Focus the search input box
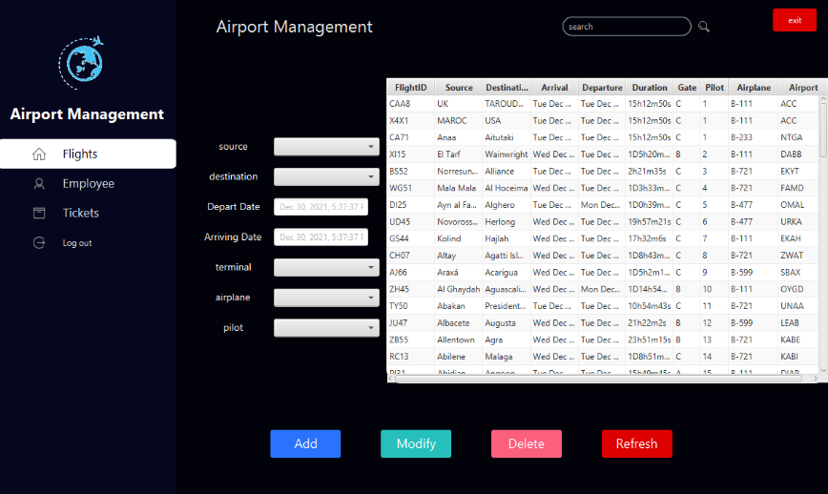The image size is (828, 494). coord(627,27)
